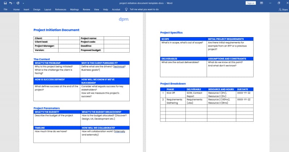
Task: Open the Undo history dropdown arrow
Action: 14,3
